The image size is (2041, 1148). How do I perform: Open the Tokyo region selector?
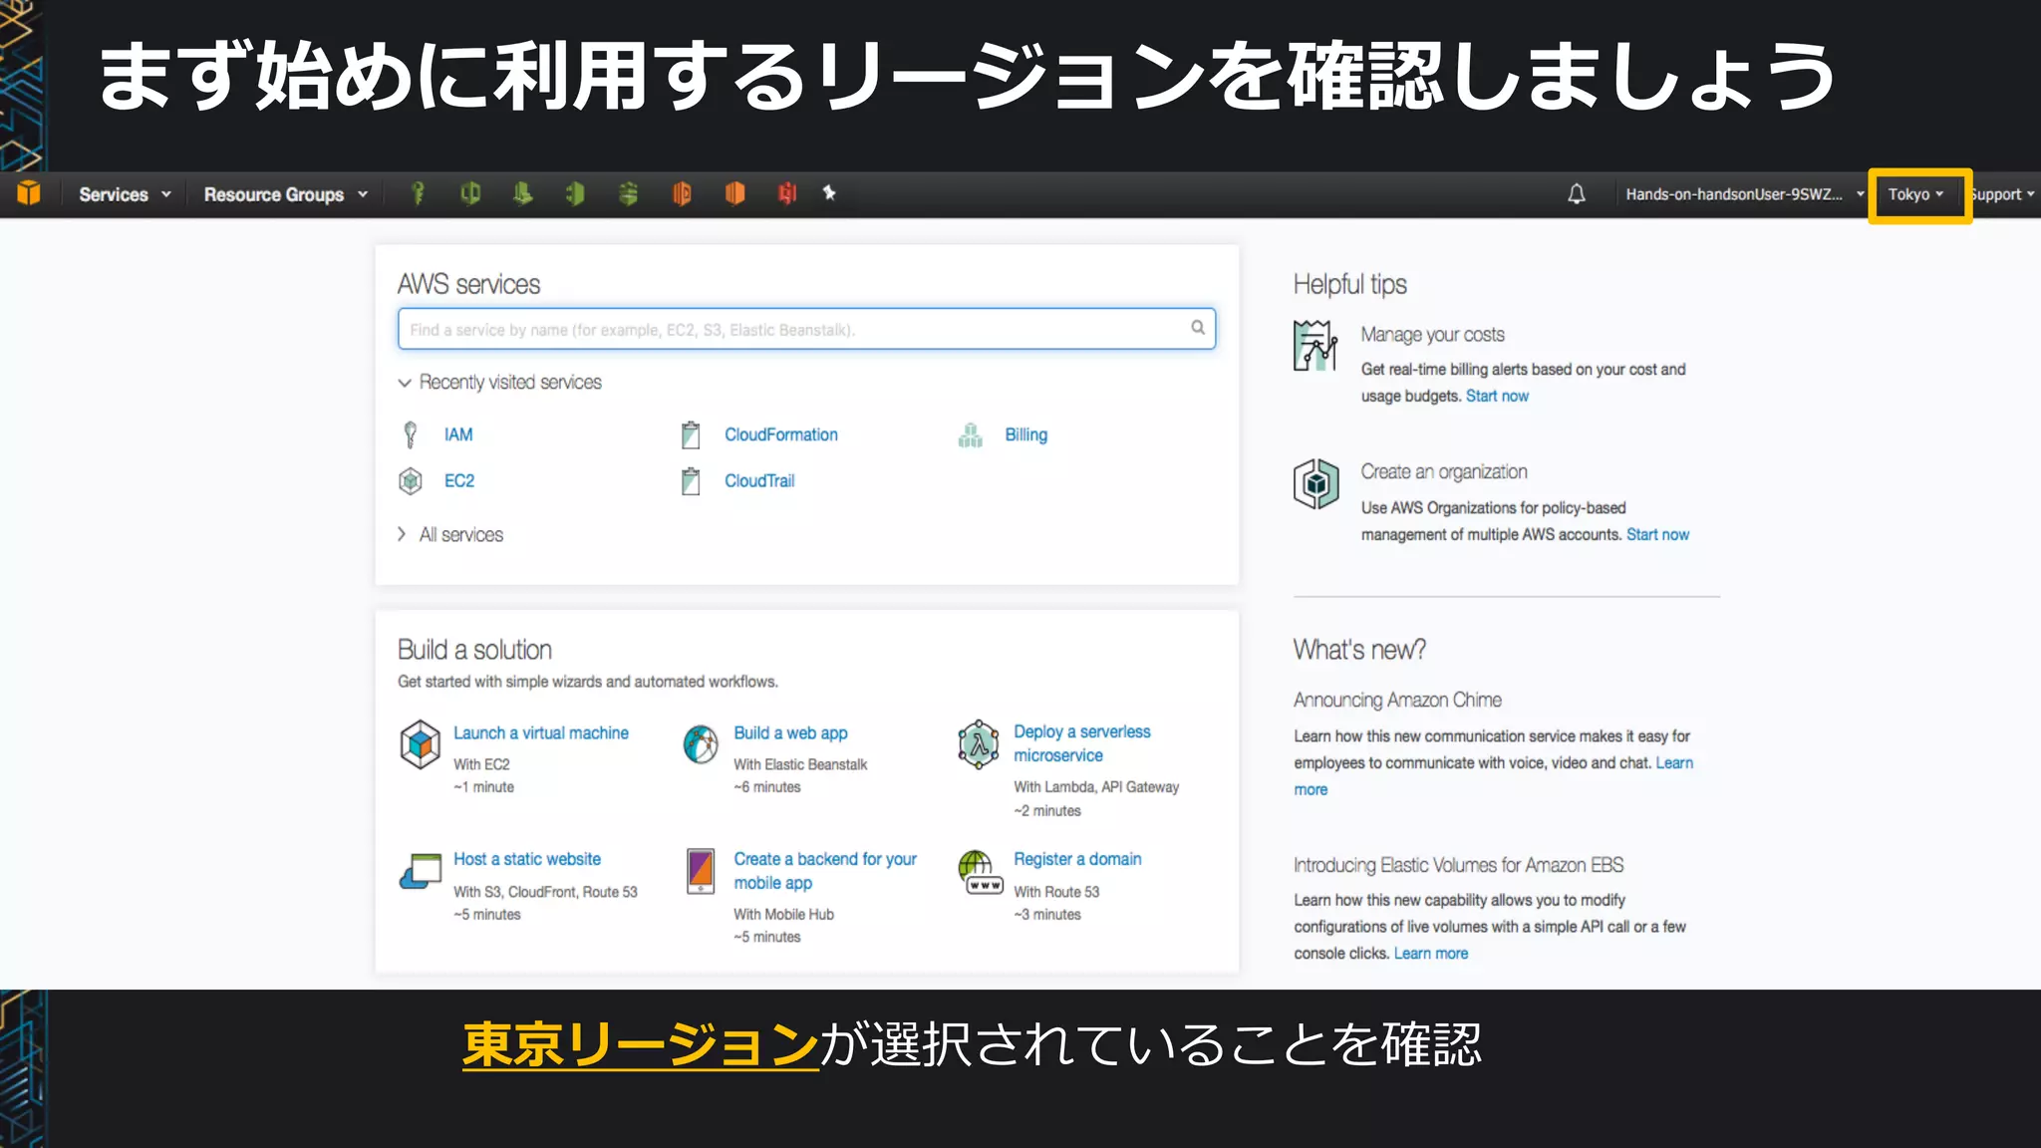pyautogui.click(x=1915, y=194)
